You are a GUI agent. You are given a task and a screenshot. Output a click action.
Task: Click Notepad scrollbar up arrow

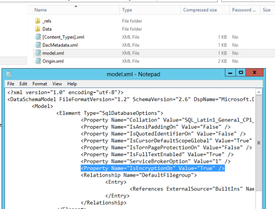pos(258,92)
